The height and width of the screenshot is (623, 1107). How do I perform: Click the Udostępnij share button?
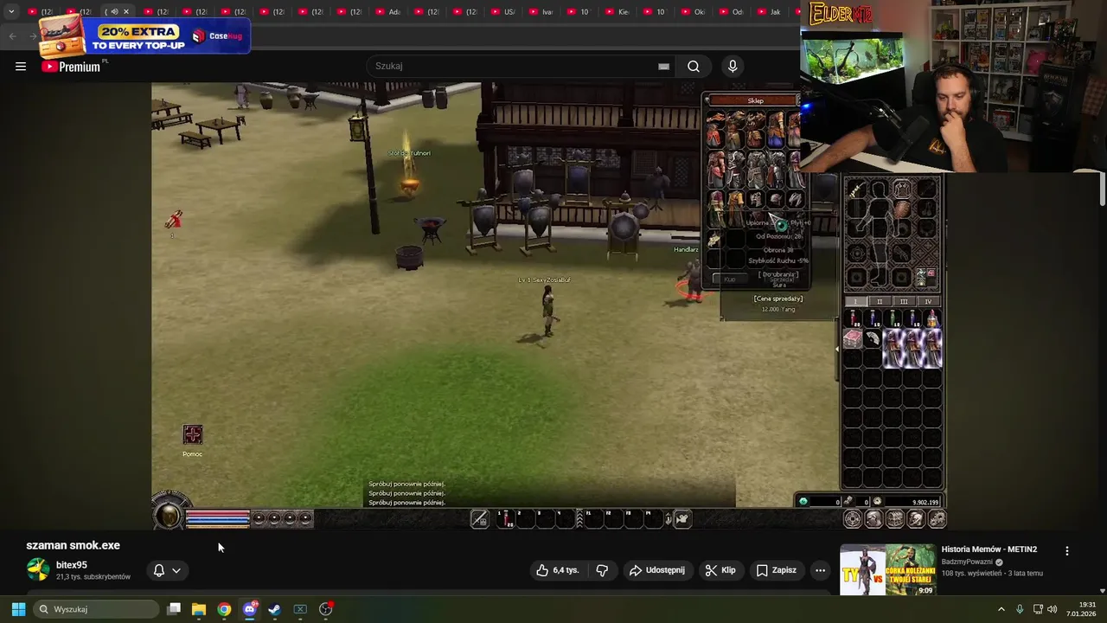657,570
